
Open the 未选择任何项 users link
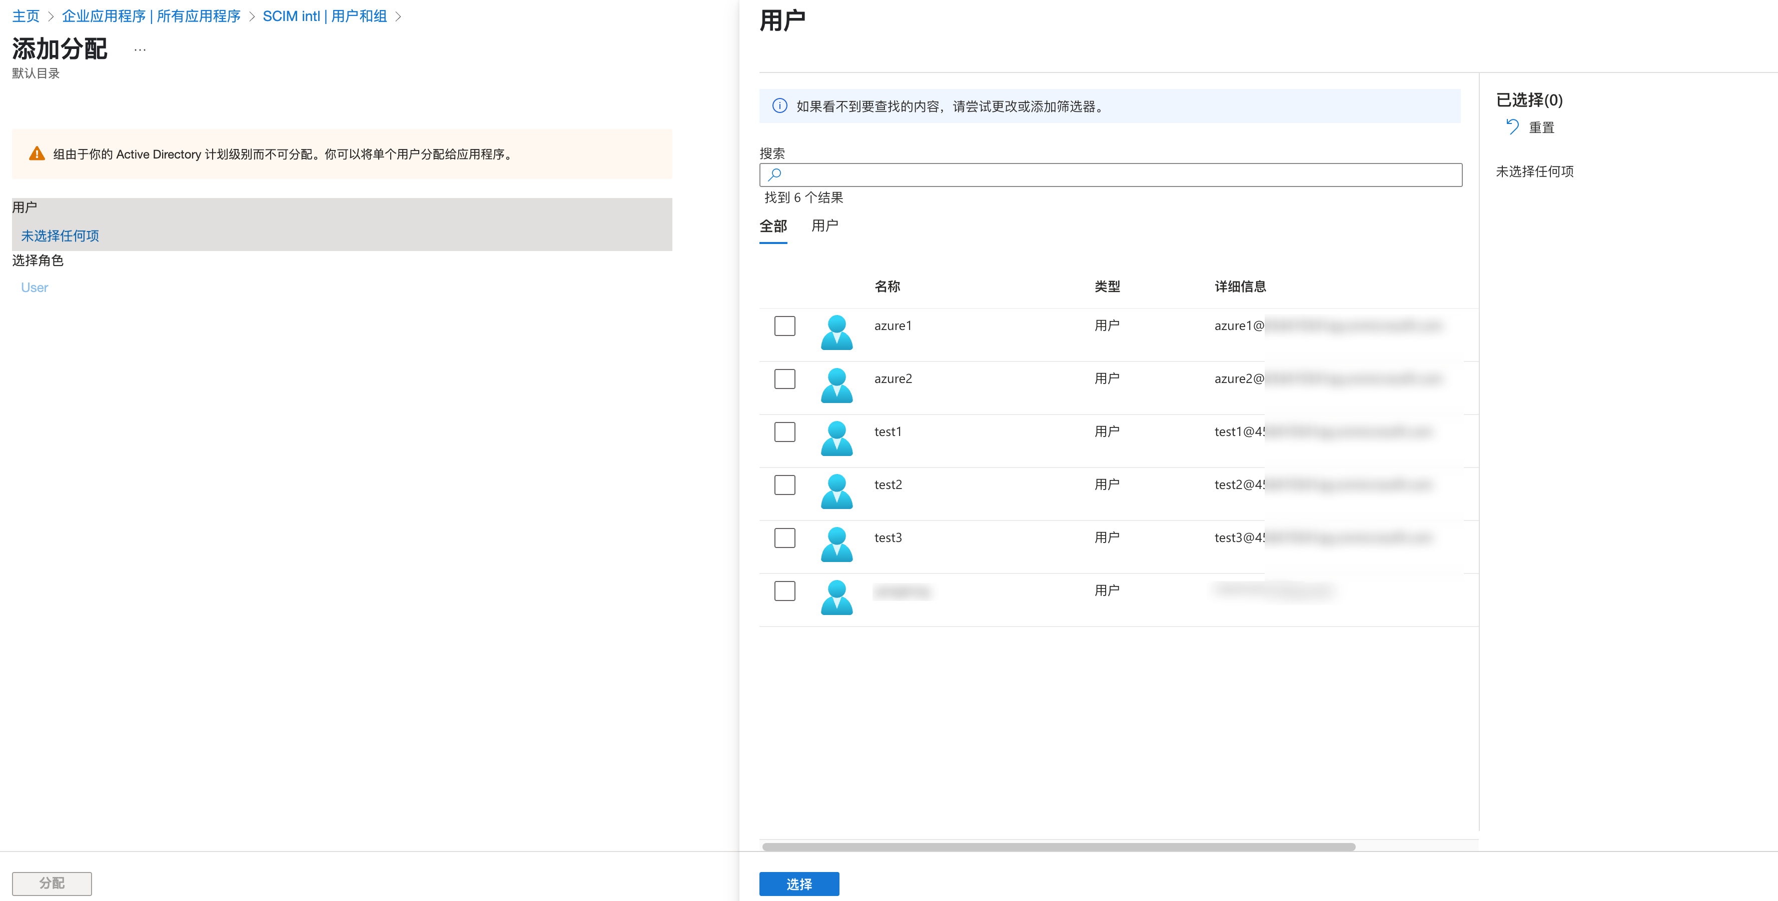pos(60,236)
